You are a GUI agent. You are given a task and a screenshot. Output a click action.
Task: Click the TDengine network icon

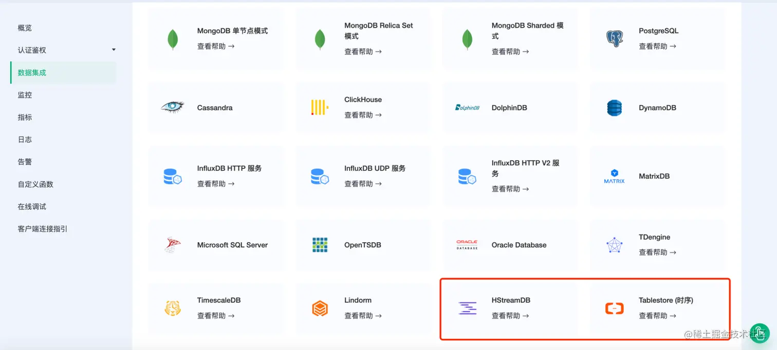coord(615,245)
